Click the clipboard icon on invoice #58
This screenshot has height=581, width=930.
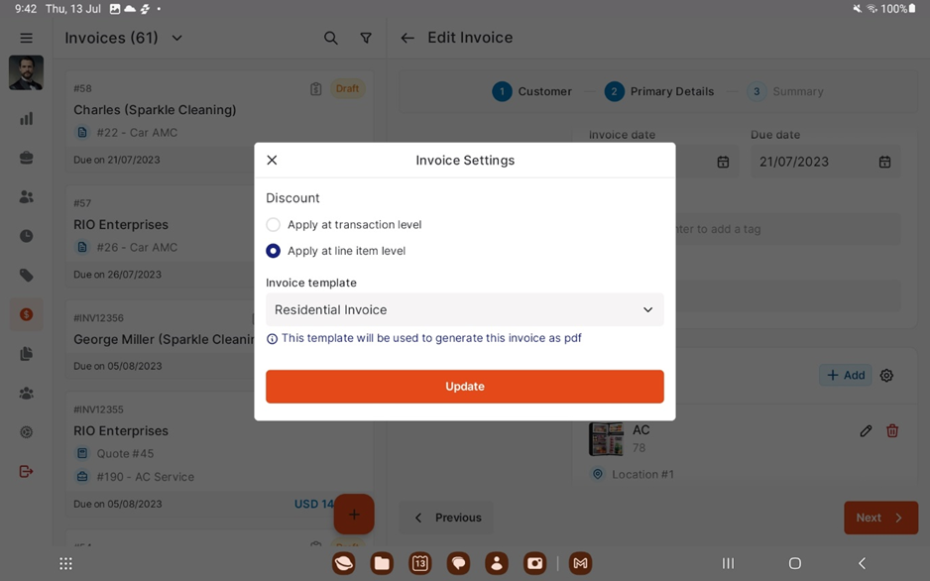tap(315, 89)
